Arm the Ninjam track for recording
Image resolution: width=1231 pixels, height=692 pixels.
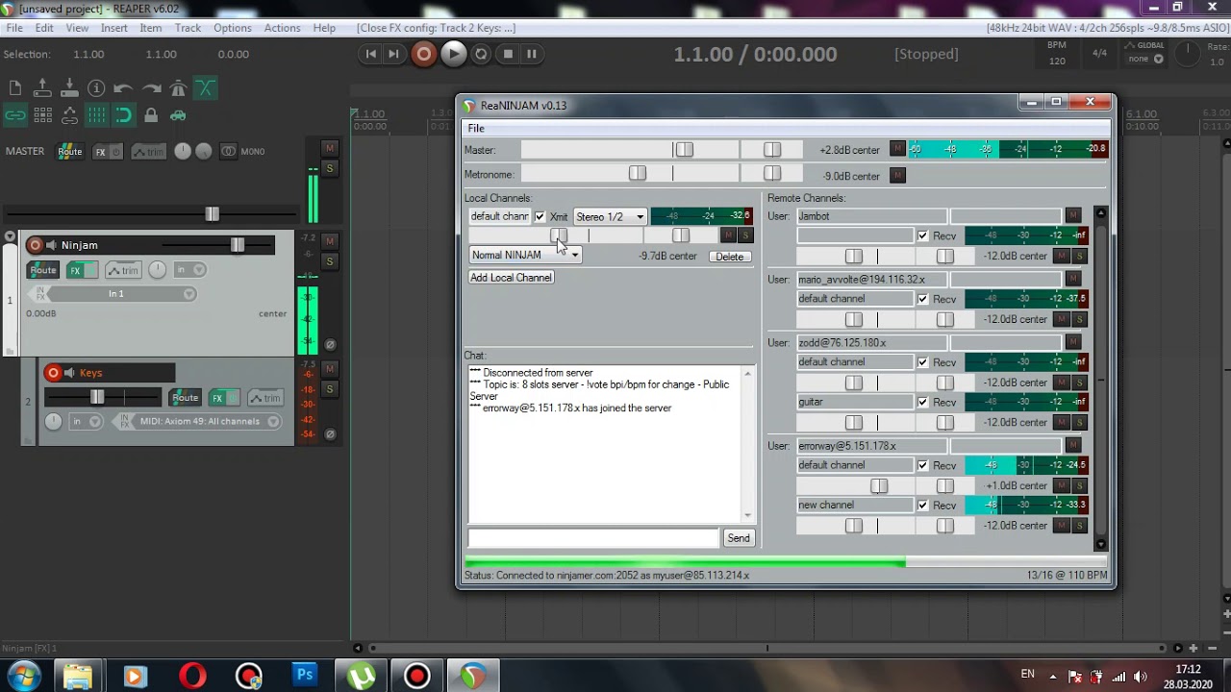click(36, 245)
